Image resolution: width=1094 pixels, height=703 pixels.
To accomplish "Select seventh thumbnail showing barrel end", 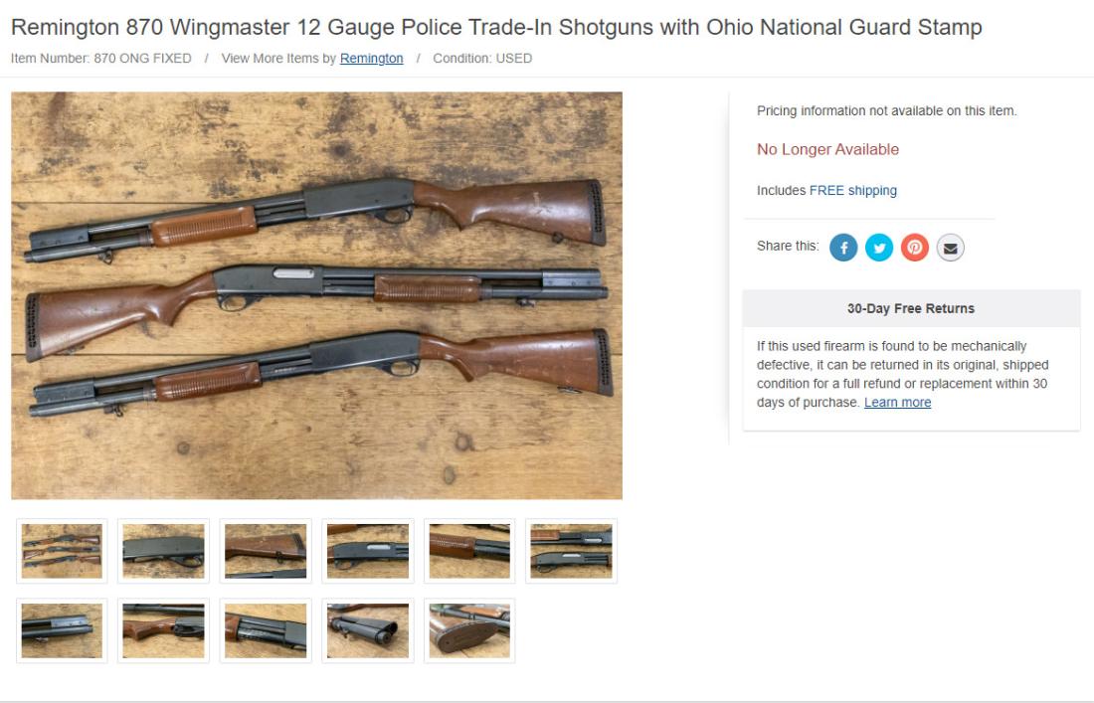I will [x=62, y=630].
